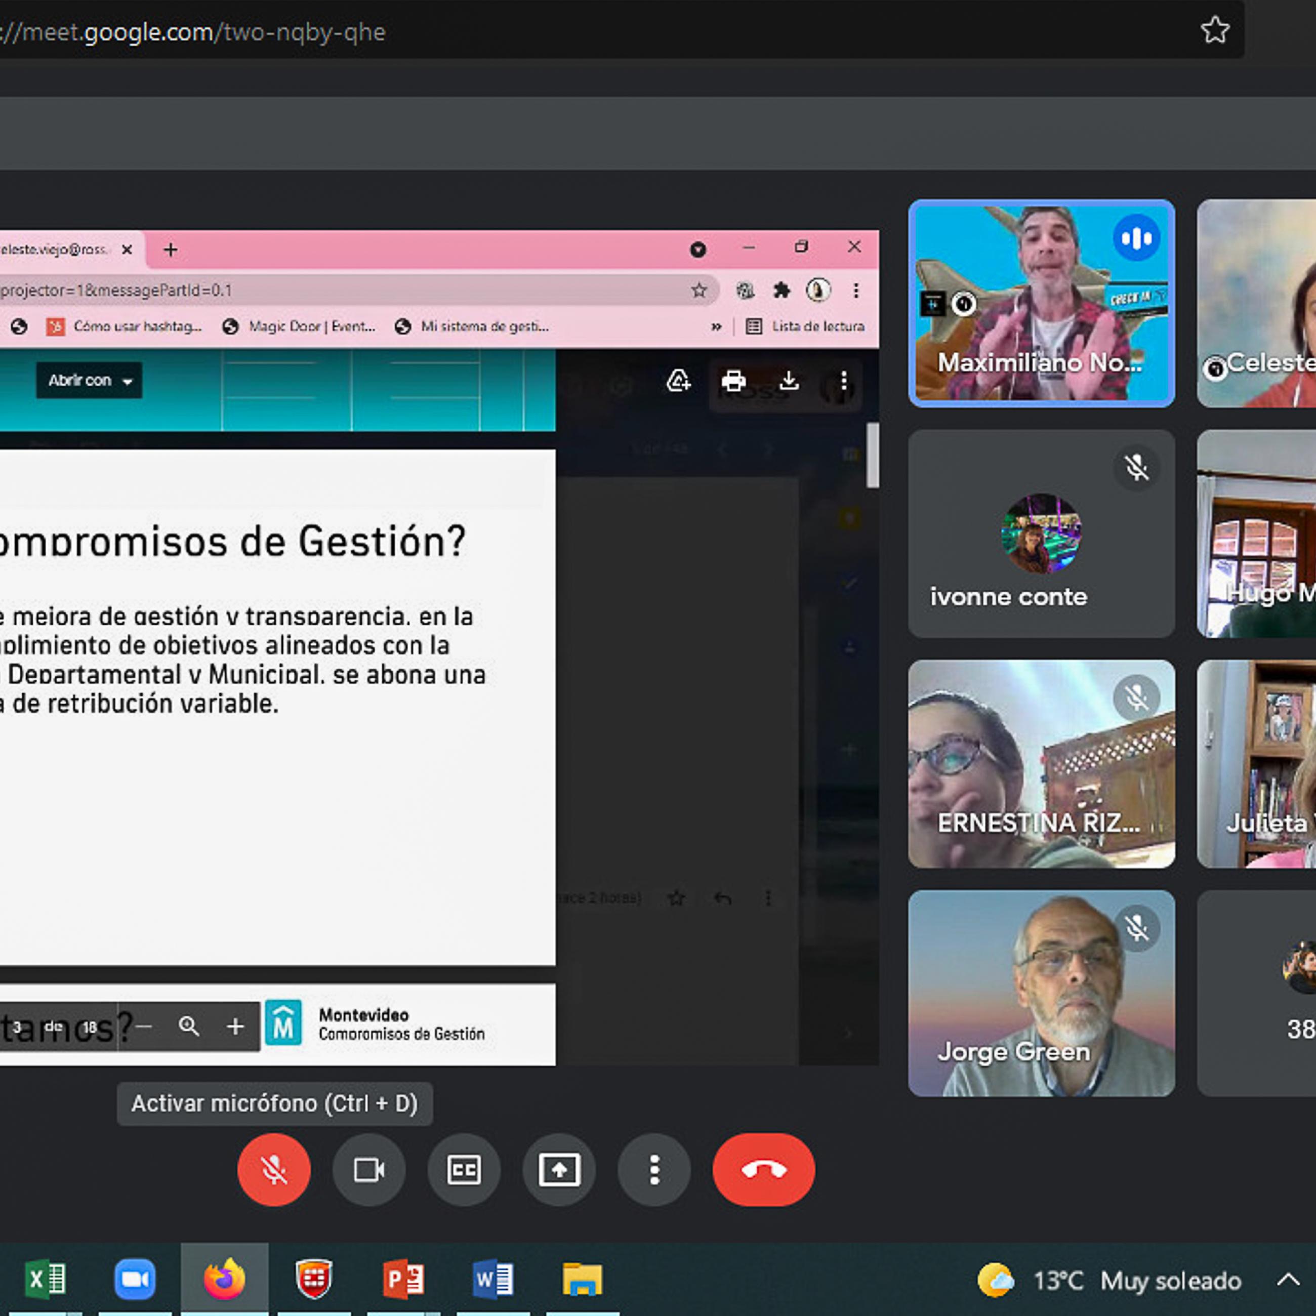Image resolution: width=1316 pixels, height=1316 pixels.
Task: Hang up with the red phone button
Action: [764, 1170]
